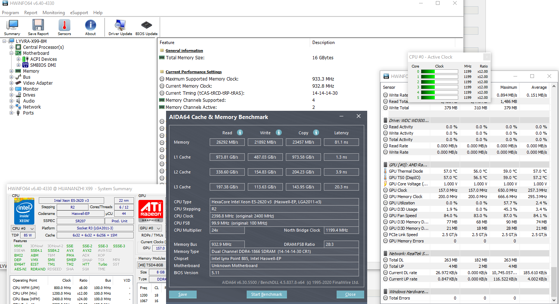Select the Audio tree node
The image size is (559, 304).
click(x=29, y=101)
